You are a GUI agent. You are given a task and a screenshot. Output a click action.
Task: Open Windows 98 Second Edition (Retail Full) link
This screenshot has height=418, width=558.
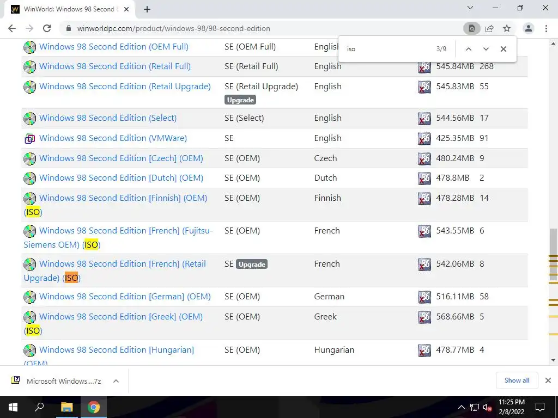pos(115,66)
